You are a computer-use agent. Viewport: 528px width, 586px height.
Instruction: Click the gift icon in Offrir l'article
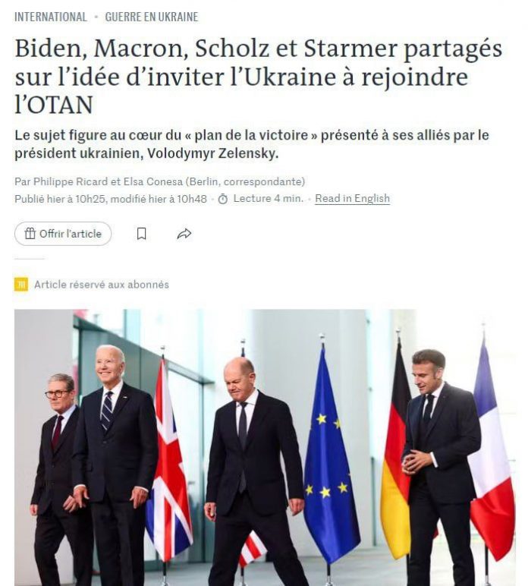click(30, 234)
